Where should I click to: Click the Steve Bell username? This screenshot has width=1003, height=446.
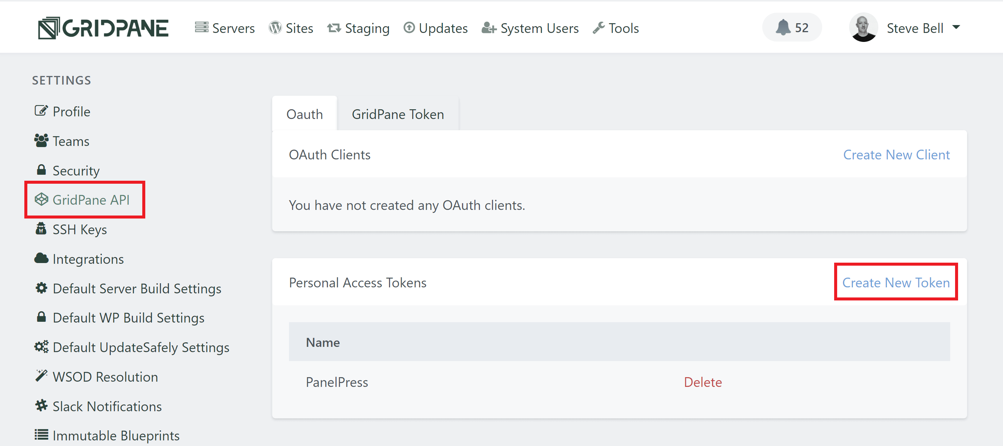[x=915, y=28]
